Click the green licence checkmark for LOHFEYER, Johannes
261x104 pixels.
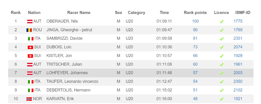click(221, 73)
